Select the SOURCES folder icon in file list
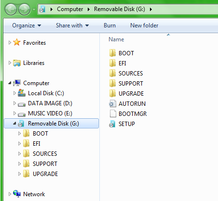The image size is (218, 201). (x=112, y=73)
